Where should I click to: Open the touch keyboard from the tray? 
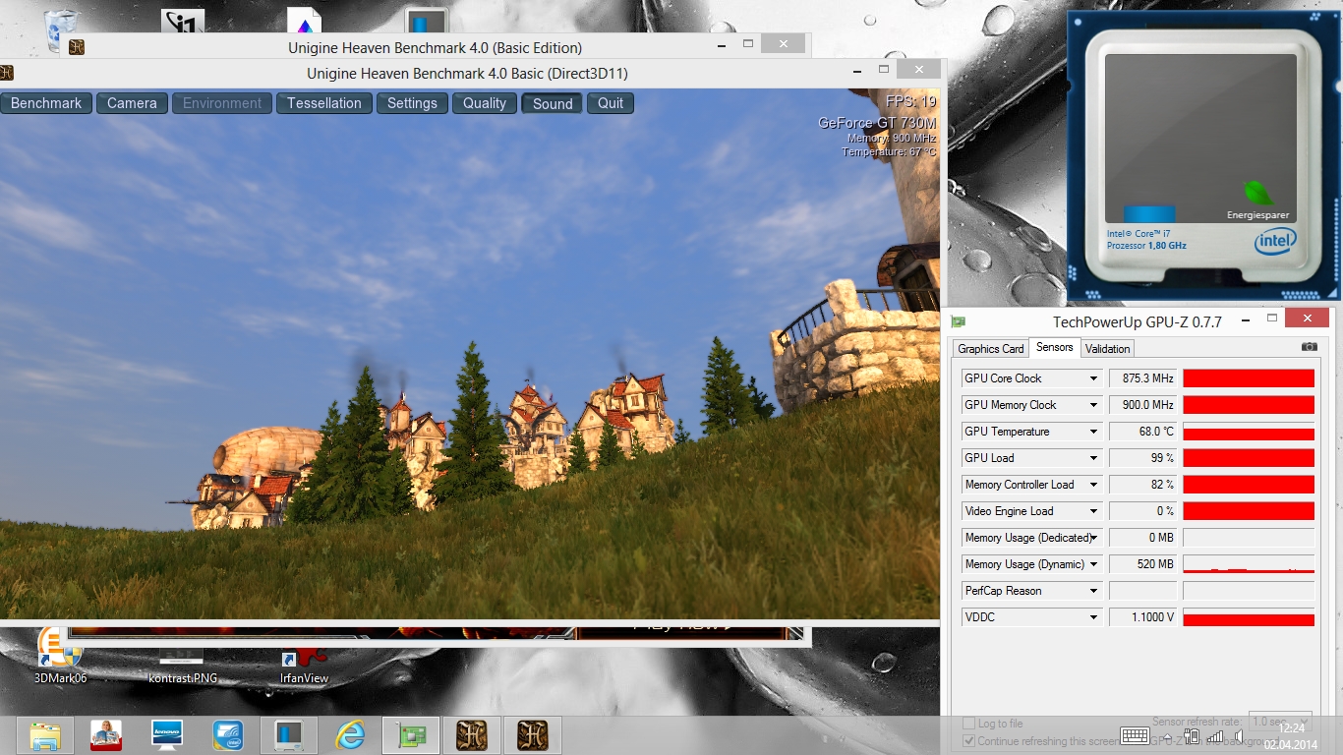click(1135, 735)
